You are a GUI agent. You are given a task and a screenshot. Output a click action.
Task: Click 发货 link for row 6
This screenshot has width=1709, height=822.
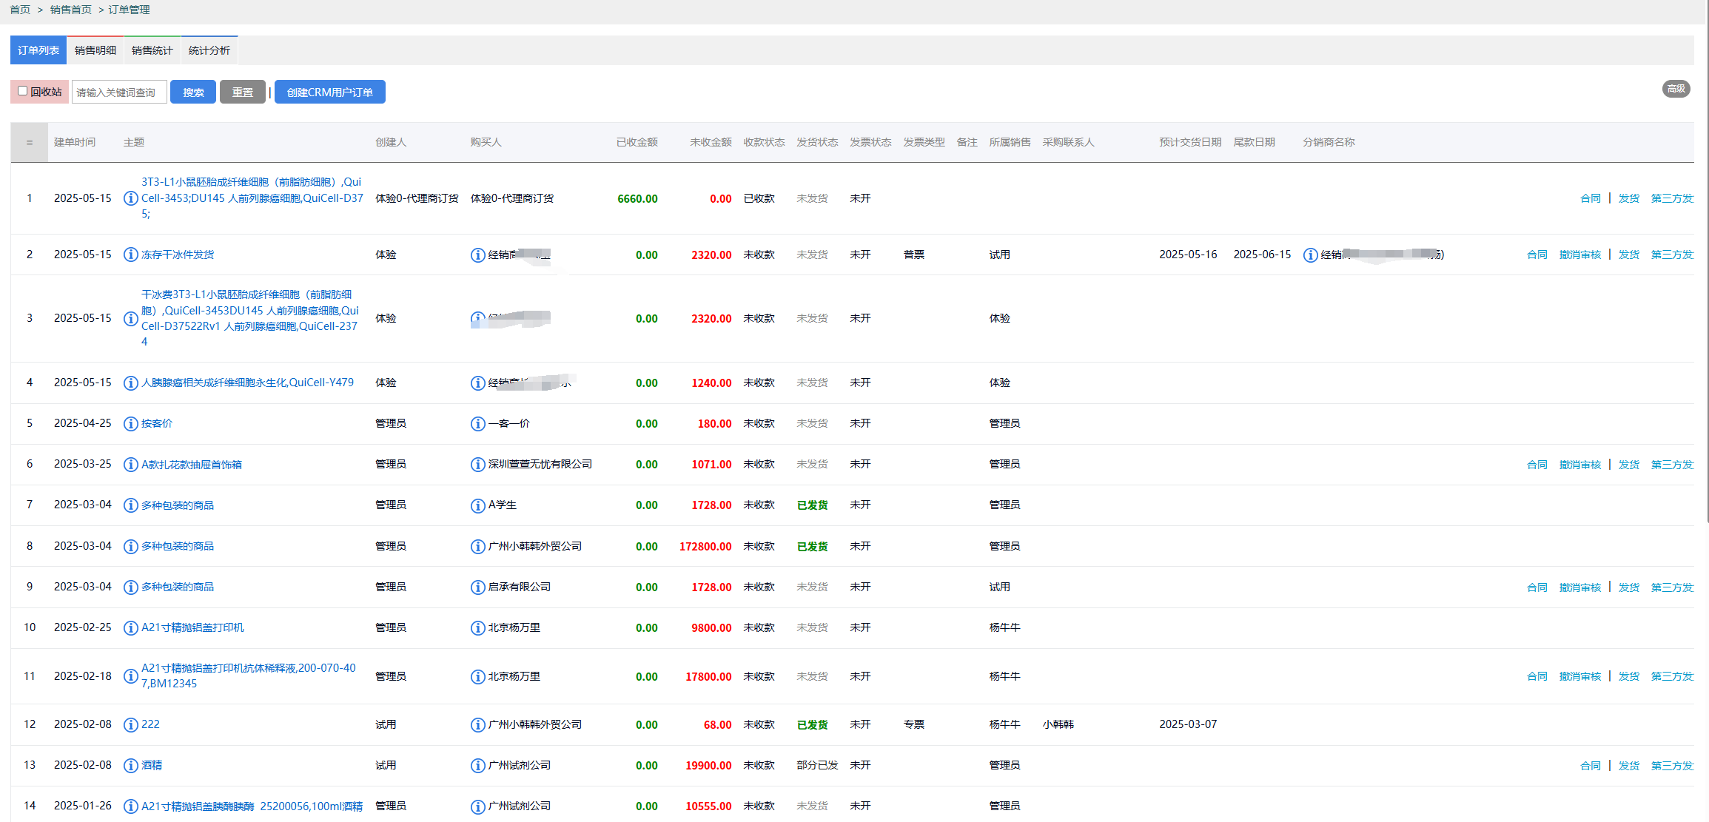point(1629,465)
